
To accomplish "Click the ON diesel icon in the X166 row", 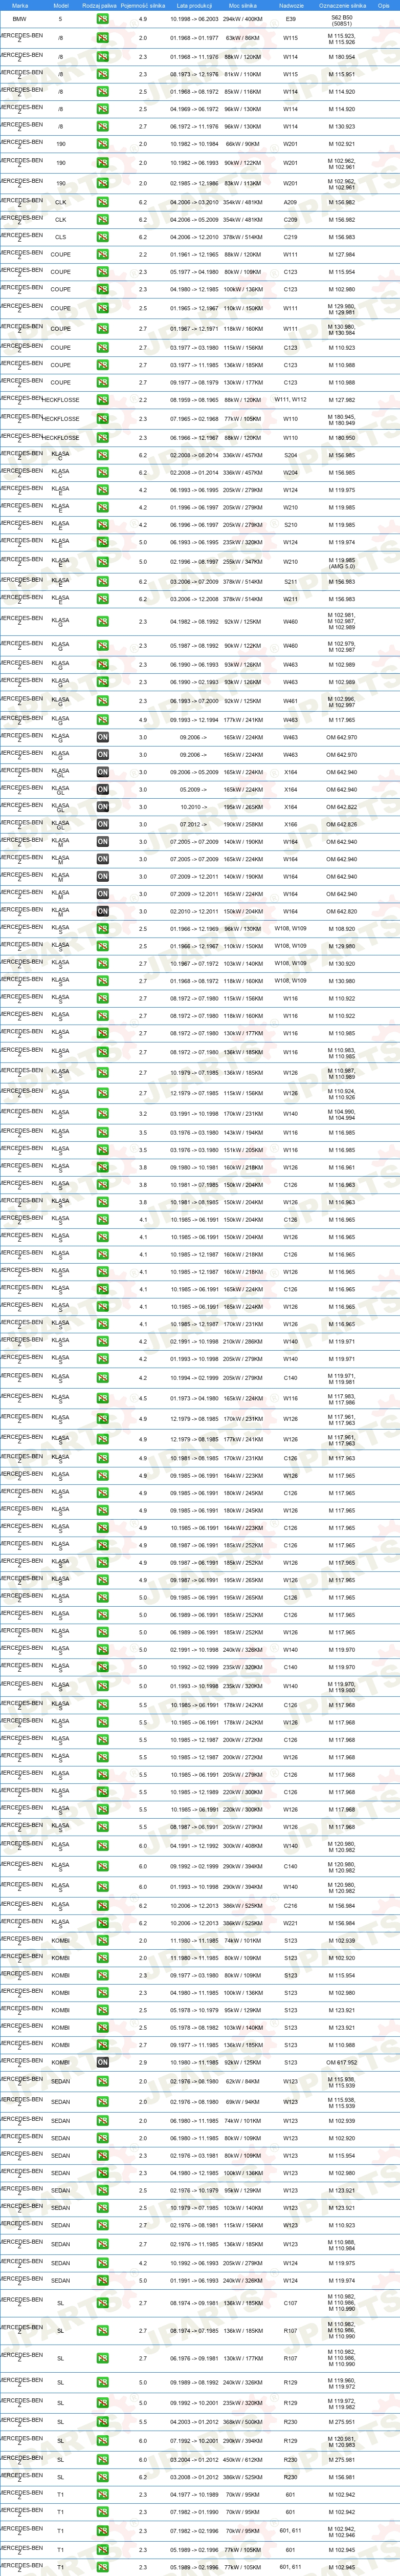I will [102, 825].
